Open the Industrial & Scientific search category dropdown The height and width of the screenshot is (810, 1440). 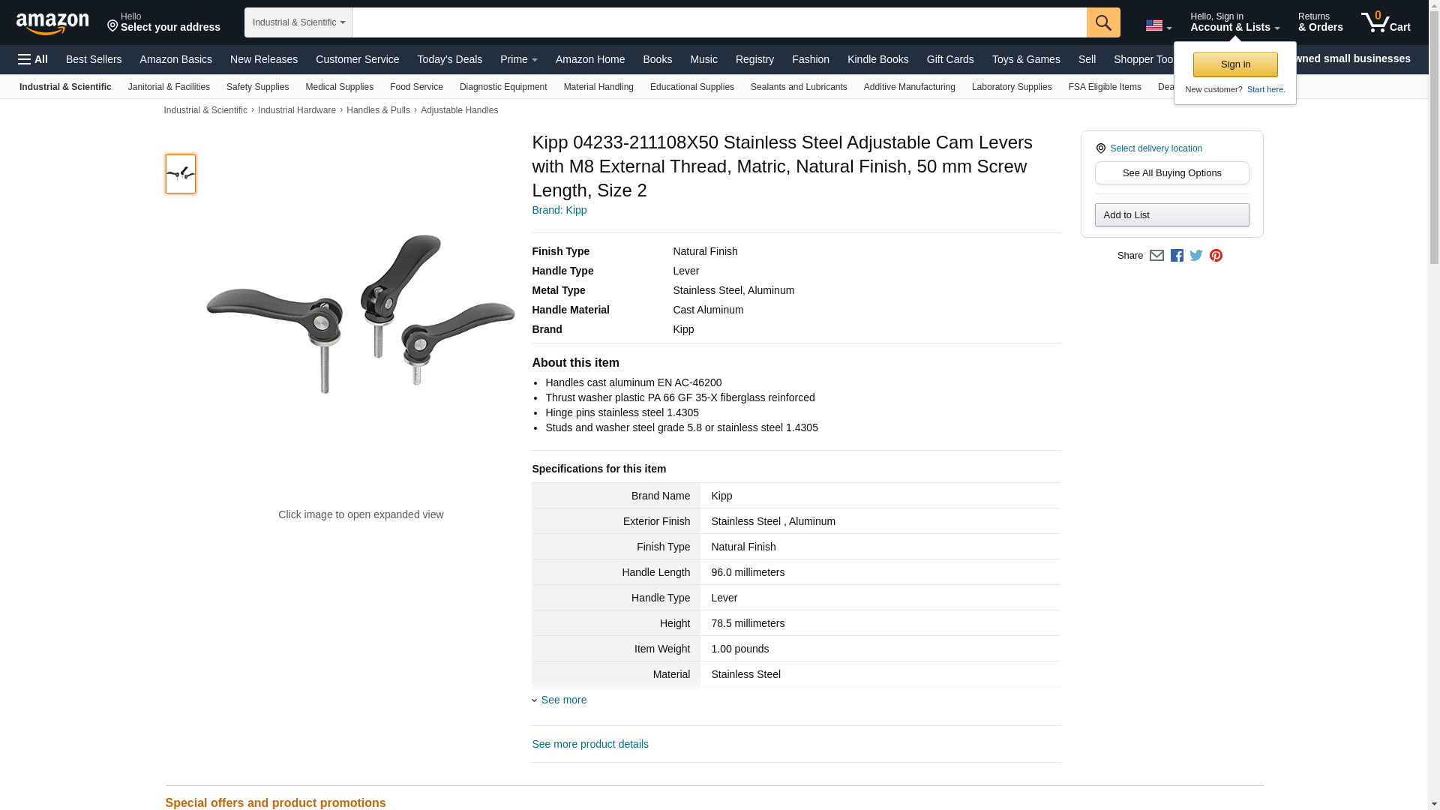click(298, 22)
